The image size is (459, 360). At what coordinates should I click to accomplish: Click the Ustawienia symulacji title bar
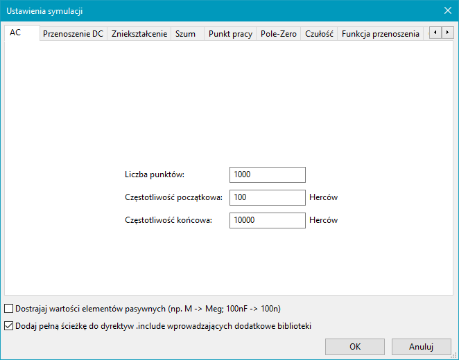[208, 10]
